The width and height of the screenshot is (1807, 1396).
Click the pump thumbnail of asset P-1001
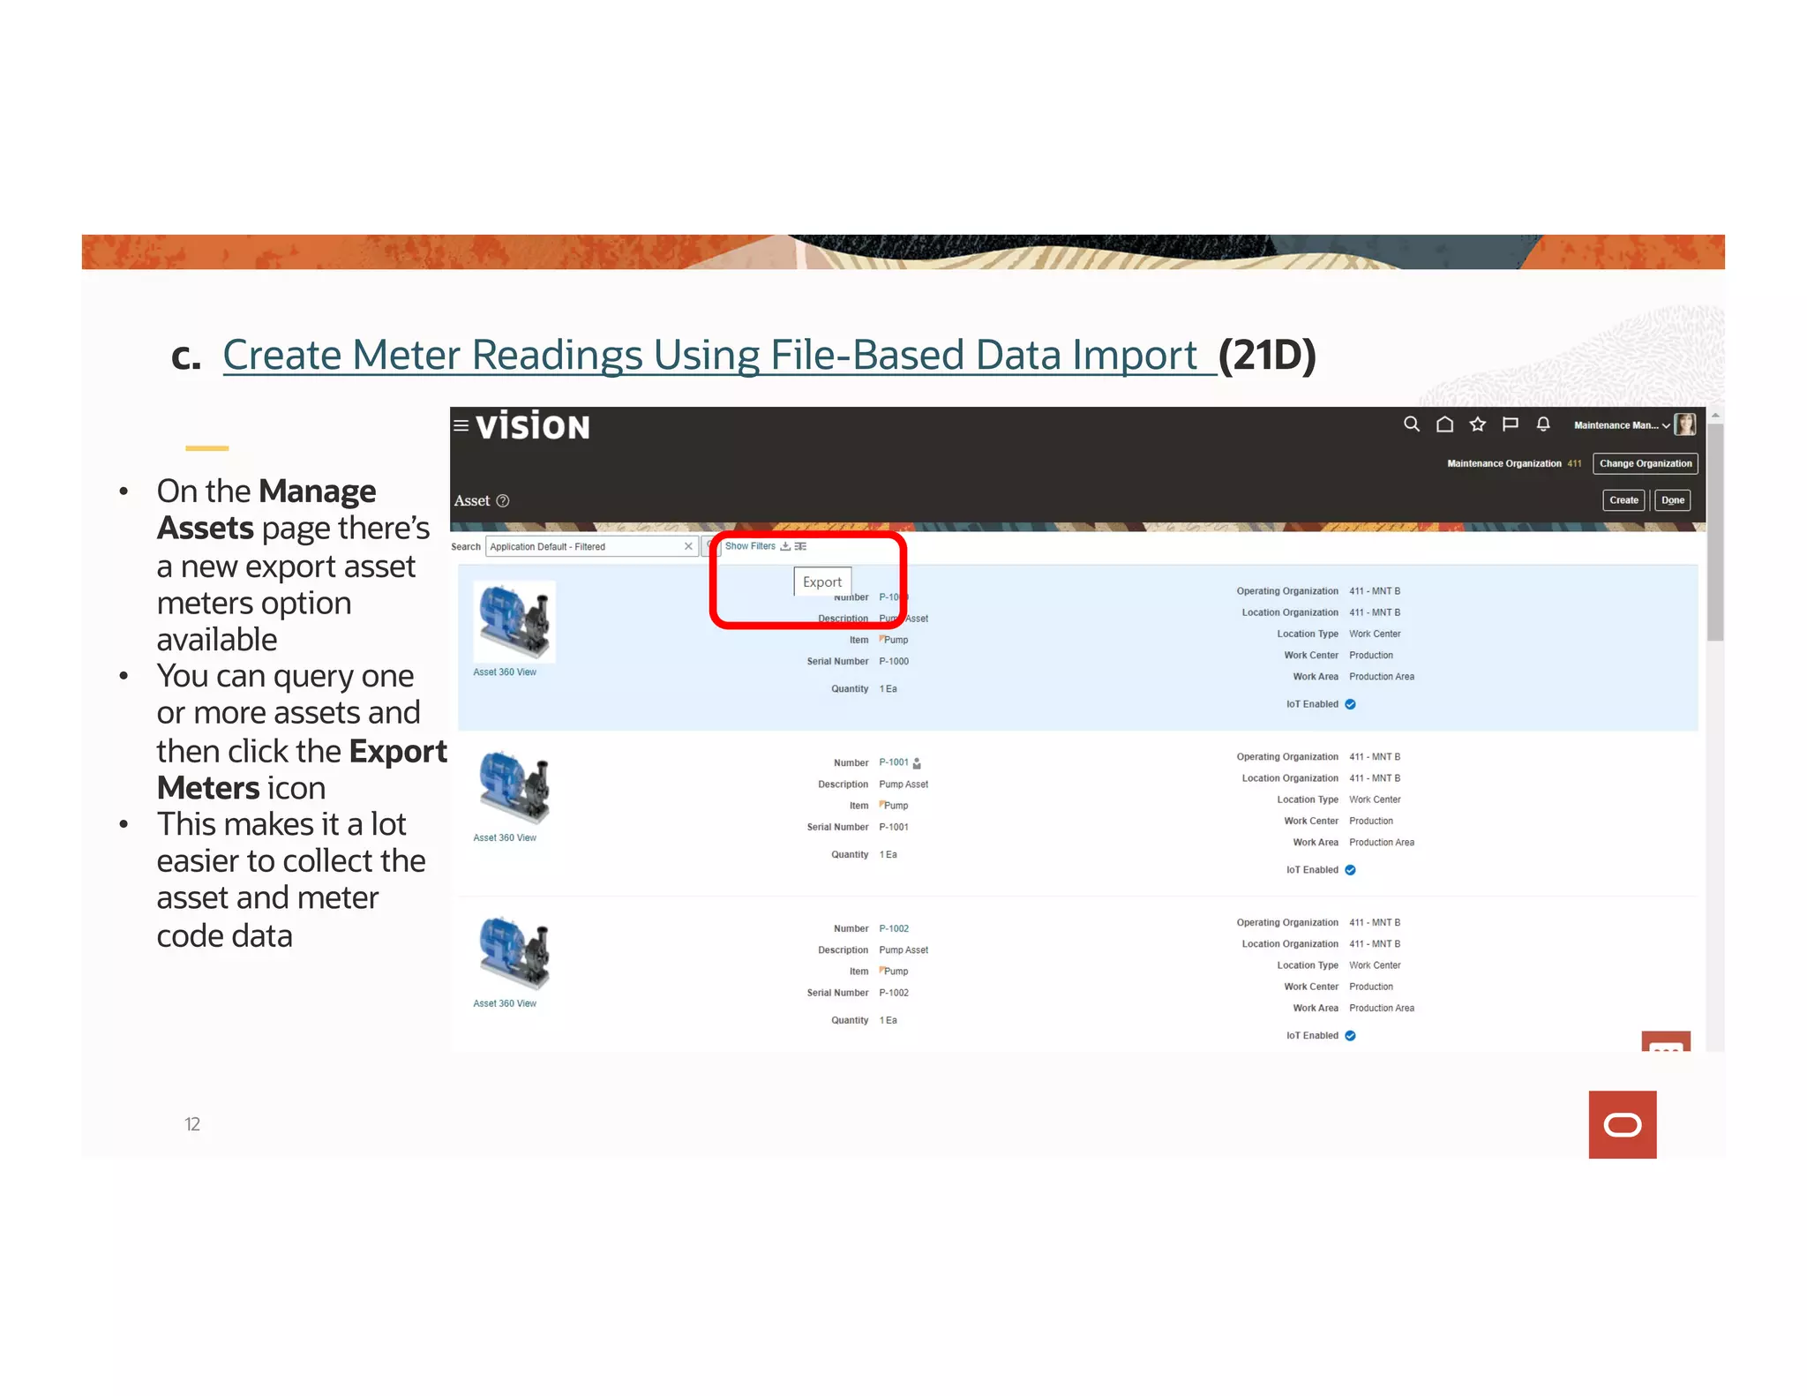pyautogui.click(x=514, y=787)
